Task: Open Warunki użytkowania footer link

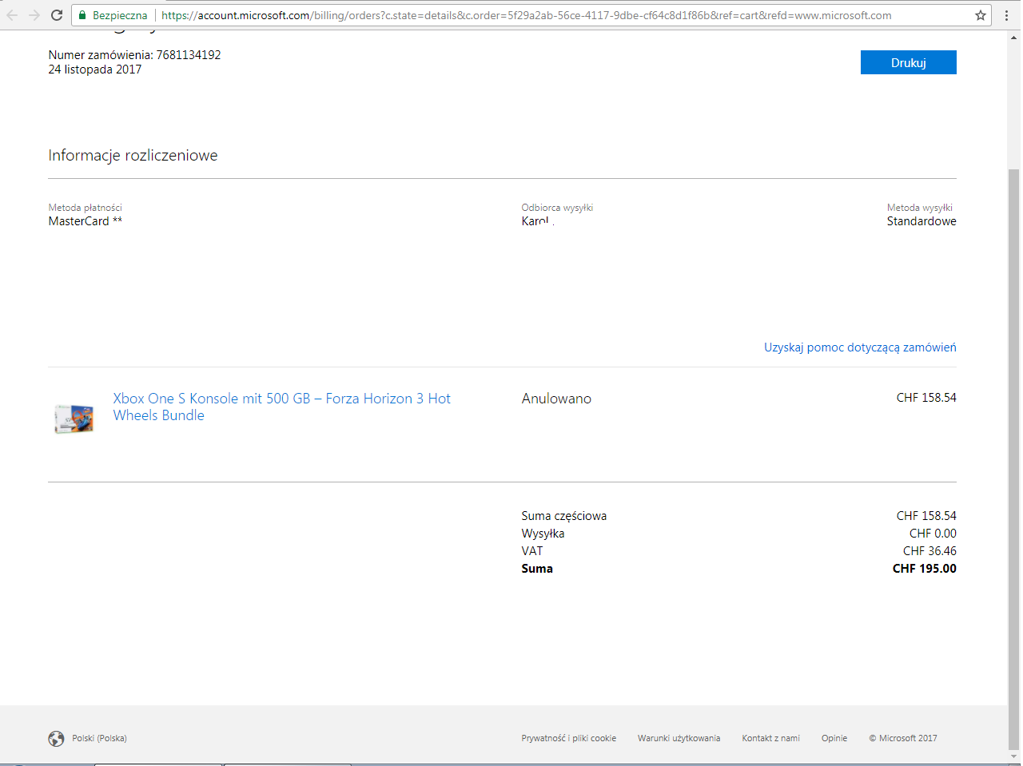Action: 679,738
